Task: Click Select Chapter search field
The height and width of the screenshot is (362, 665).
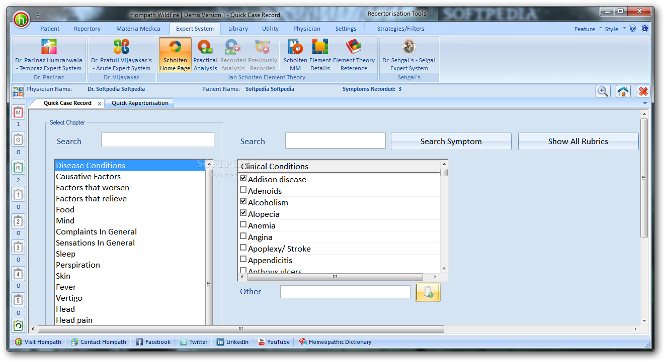Action: (157, 140)
